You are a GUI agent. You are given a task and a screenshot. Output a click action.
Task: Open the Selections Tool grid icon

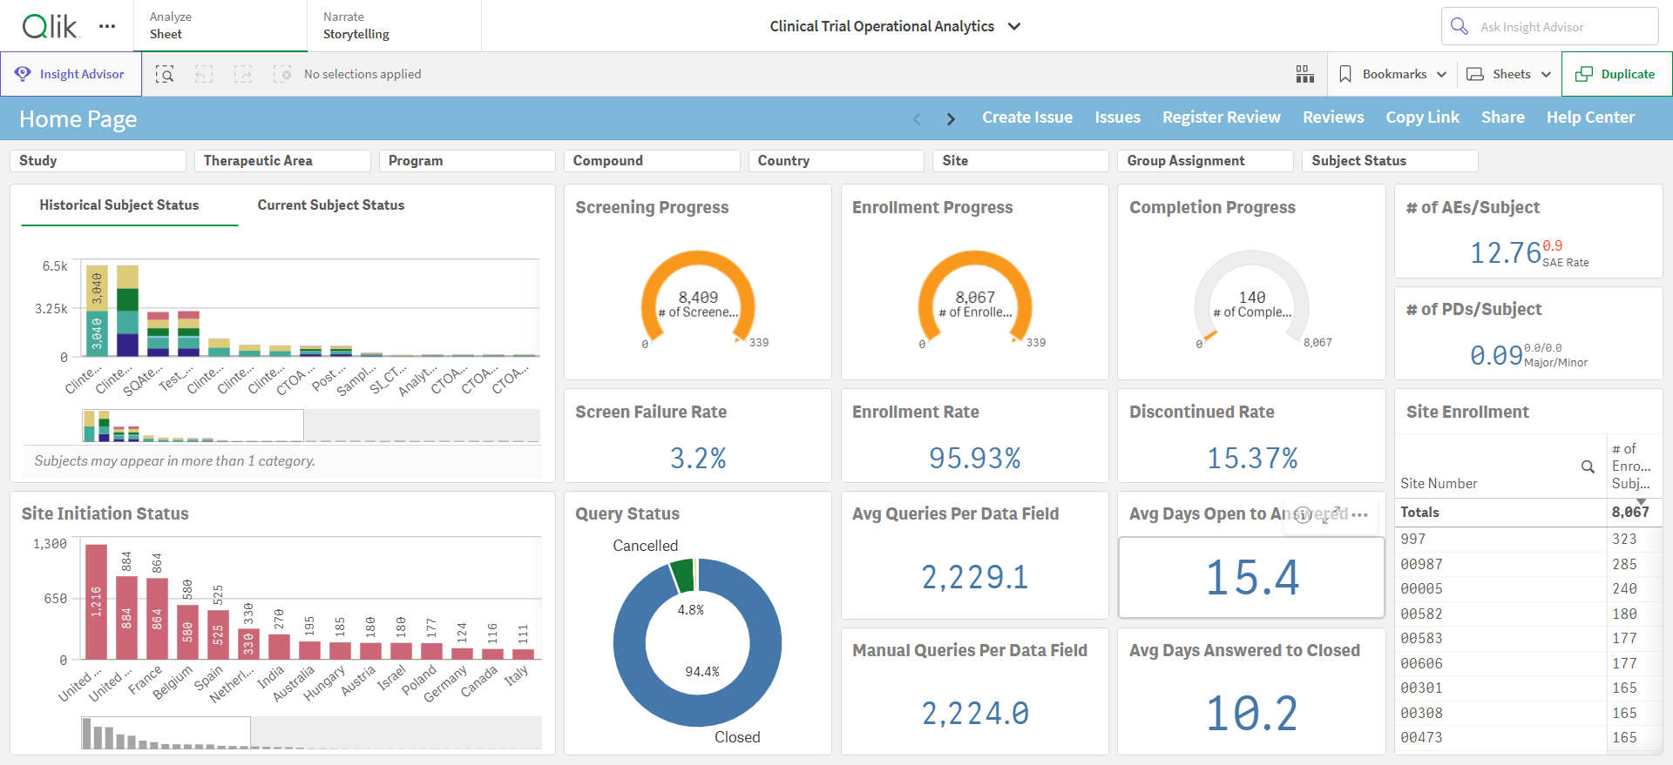click(1304, 74)
